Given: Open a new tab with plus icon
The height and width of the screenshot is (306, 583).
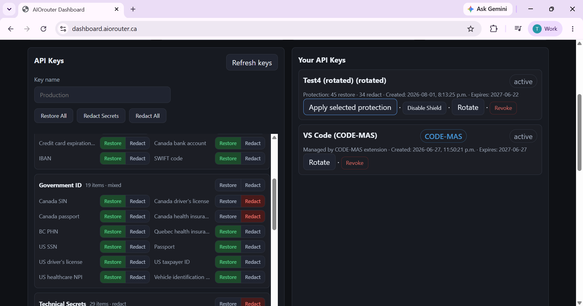Looking at the screenshot, I should tap(133, 9).
